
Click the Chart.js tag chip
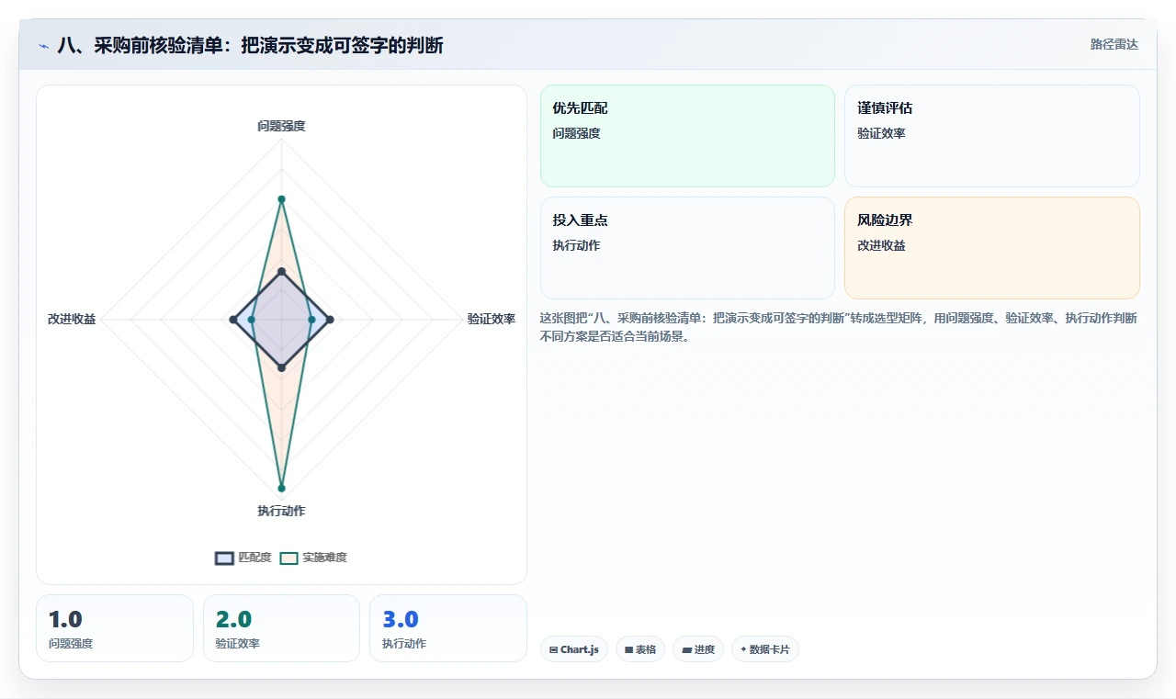coord(574,649)
